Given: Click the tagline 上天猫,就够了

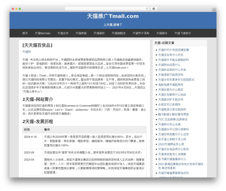Looking at the screenshot, I should click(113, 25).
